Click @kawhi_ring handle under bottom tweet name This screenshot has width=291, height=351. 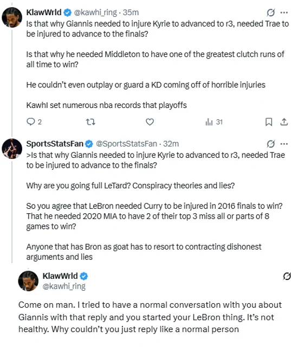point(64,286)
